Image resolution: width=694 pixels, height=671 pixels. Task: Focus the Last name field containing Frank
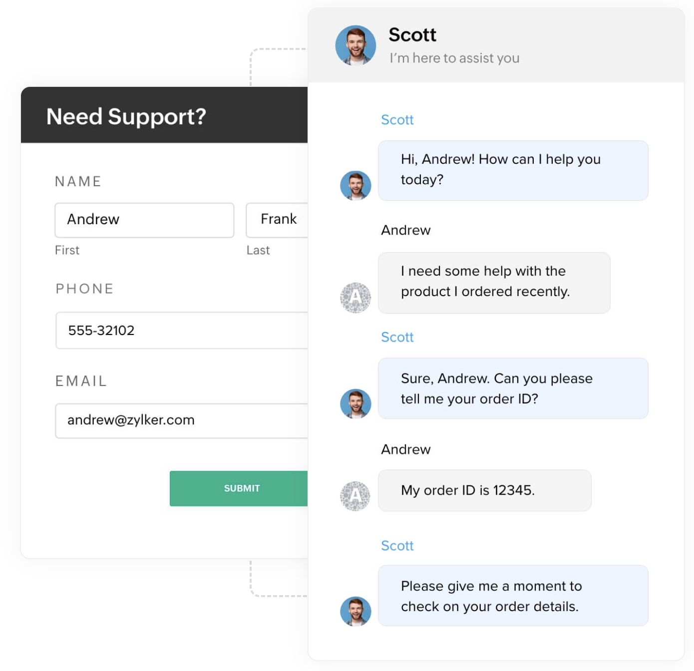point(277,220)
